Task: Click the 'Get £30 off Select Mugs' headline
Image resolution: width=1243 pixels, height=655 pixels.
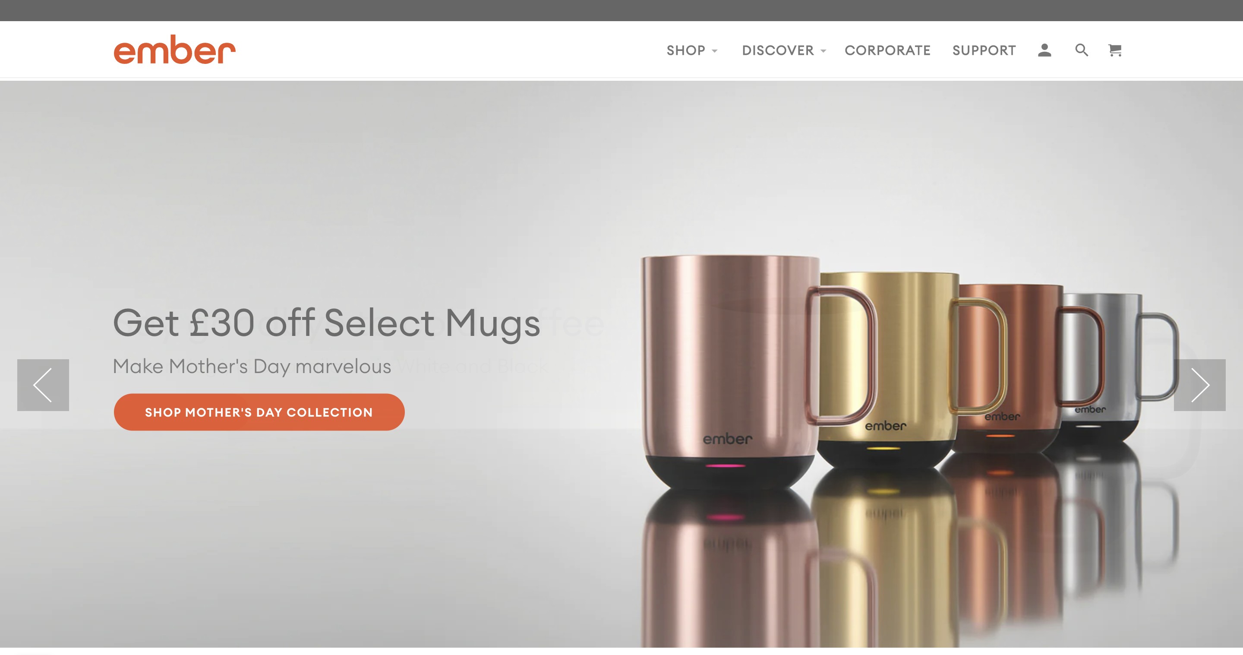Action: pyautogui.click(x=326, y=323)
